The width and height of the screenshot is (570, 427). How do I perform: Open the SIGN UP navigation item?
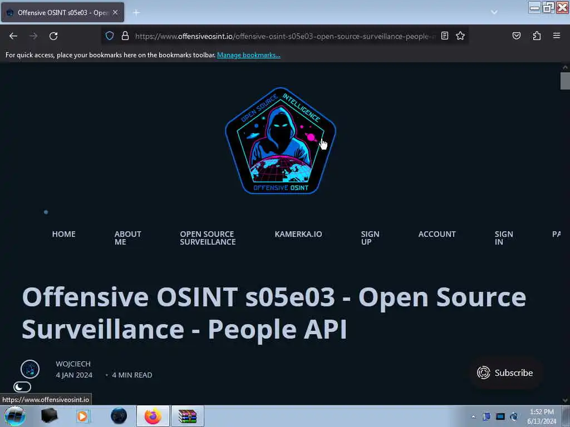click(x=370, y=238)
